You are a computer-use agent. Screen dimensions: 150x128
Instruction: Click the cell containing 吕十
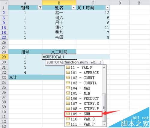click(x=59, y=23)
